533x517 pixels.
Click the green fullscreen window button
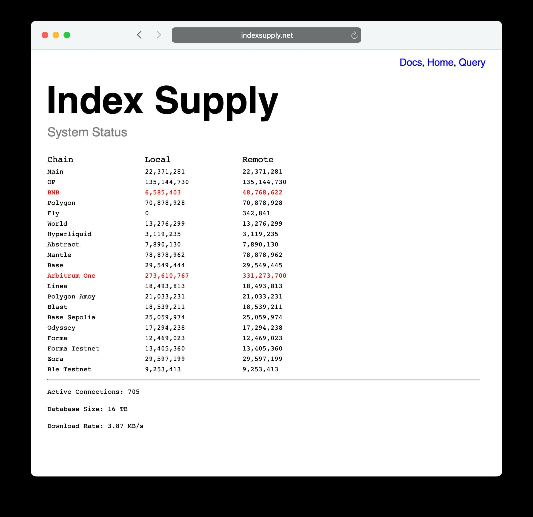coord(67,35)
